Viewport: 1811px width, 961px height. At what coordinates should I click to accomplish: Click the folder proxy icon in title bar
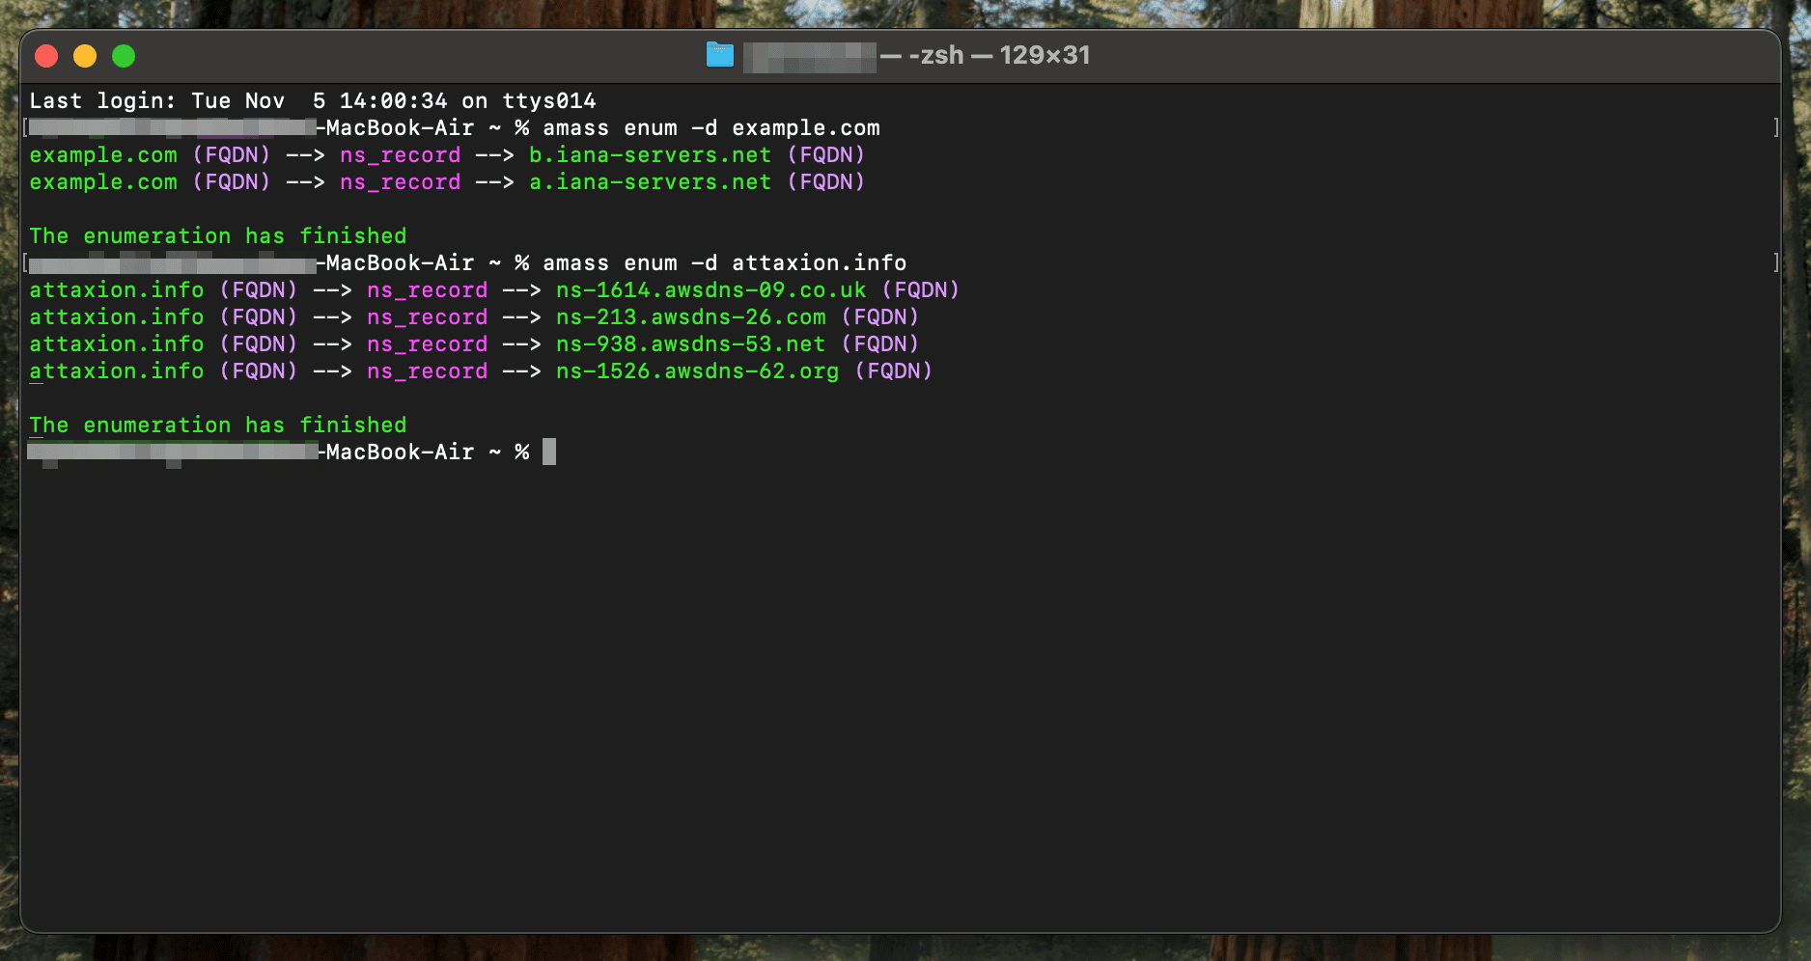719,55
